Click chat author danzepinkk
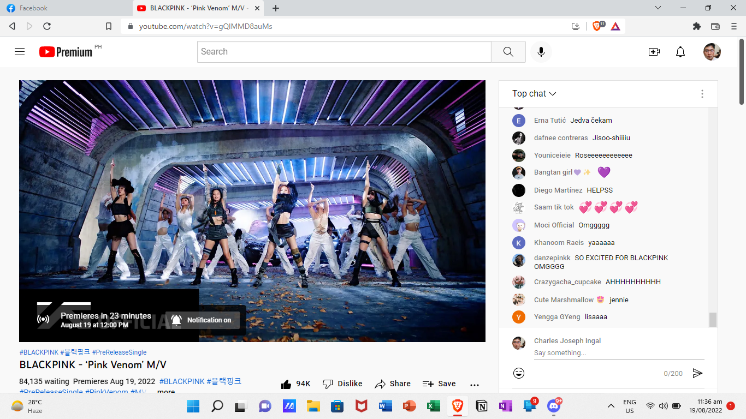The height and width of the screenshot is (419, 746). coord(552,258)
